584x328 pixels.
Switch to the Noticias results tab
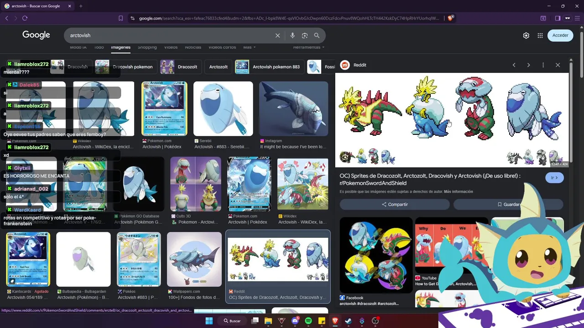pyautogui.click(x=193, y=47)
